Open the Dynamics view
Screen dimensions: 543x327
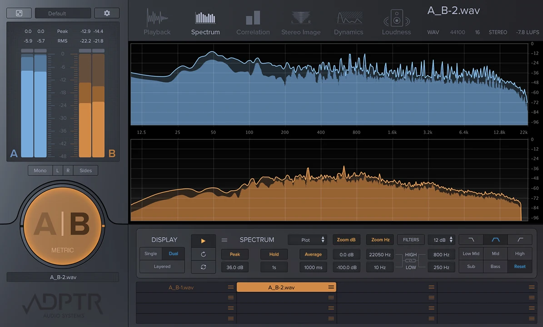(349, 23)
